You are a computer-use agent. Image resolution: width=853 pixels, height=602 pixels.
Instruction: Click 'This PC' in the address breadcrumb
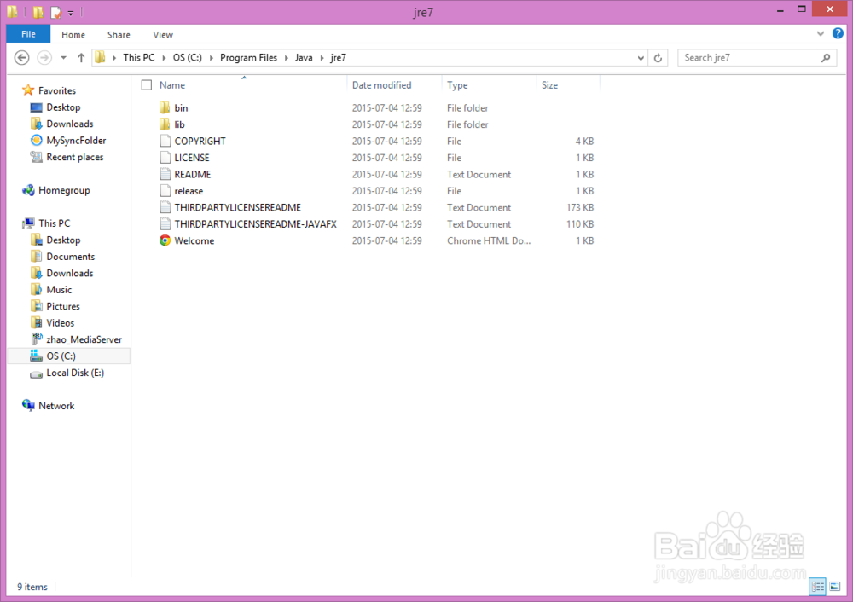[x=139, y=58]
